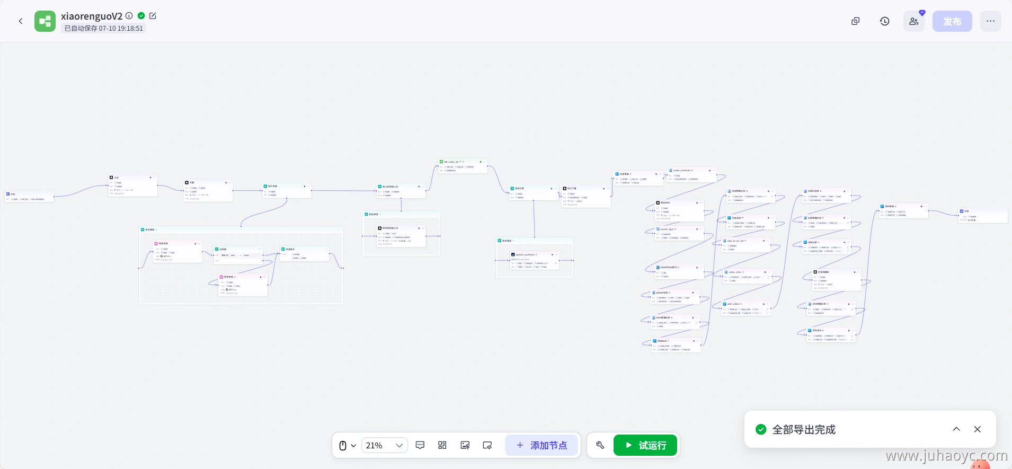Click the duplicate workflow icon in the header
This screenshot has width=1012, height=469.
tap(855, 21)
